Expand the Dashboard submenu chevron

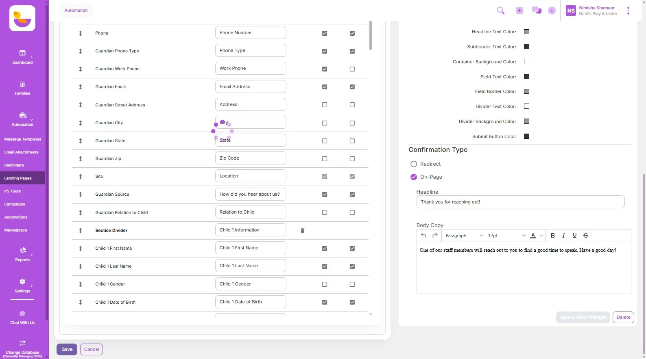click(32, 57)
